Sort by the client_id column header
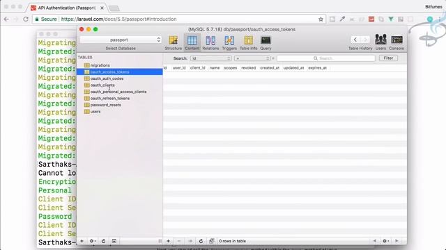Viewport: 446px width, 250px height. tap(198, 68)
